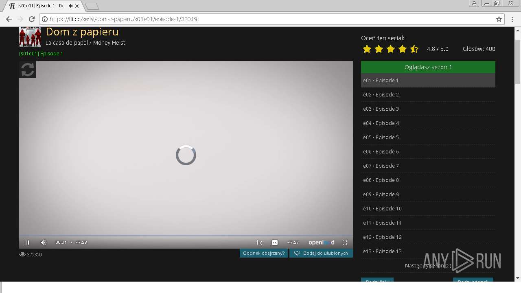Screen dimensions: 521x293
Task: Rate the series one star
Action: (367, 49)
